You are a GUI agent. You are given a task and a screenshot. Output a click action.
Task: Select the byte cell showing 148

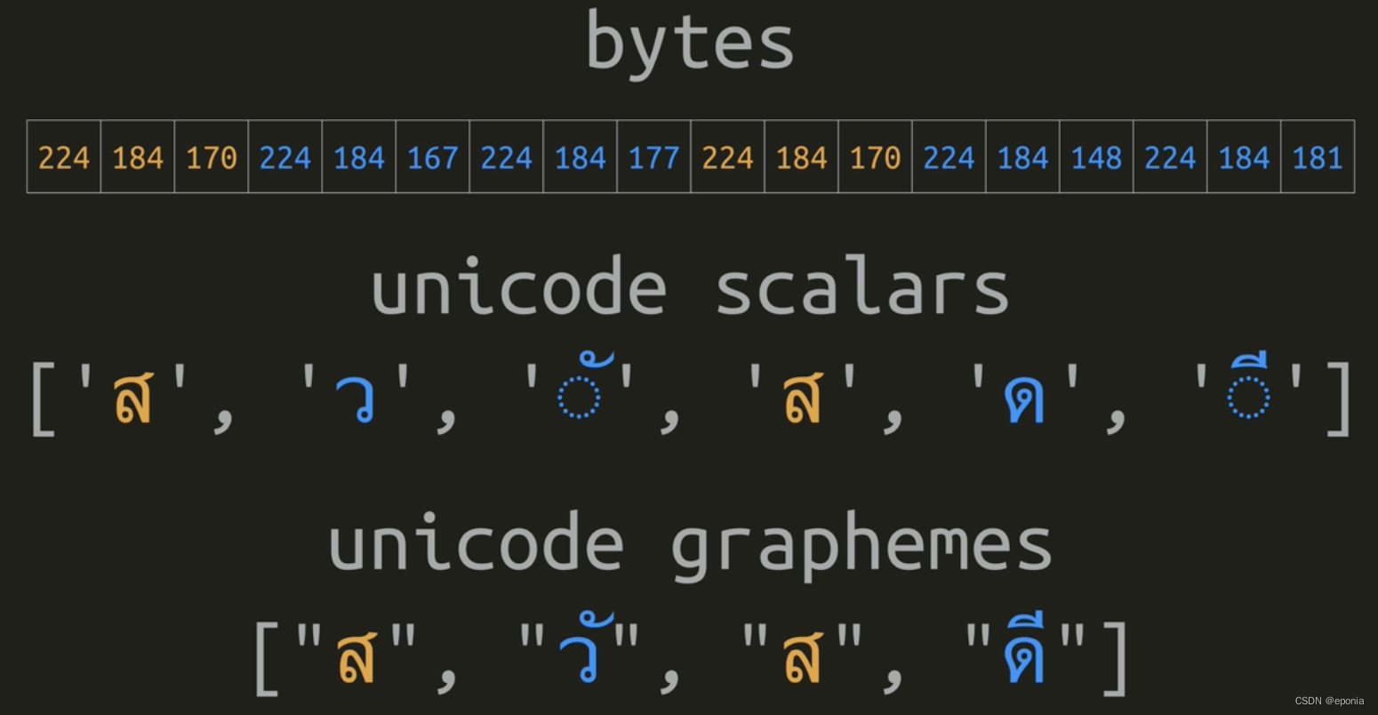1097,157
